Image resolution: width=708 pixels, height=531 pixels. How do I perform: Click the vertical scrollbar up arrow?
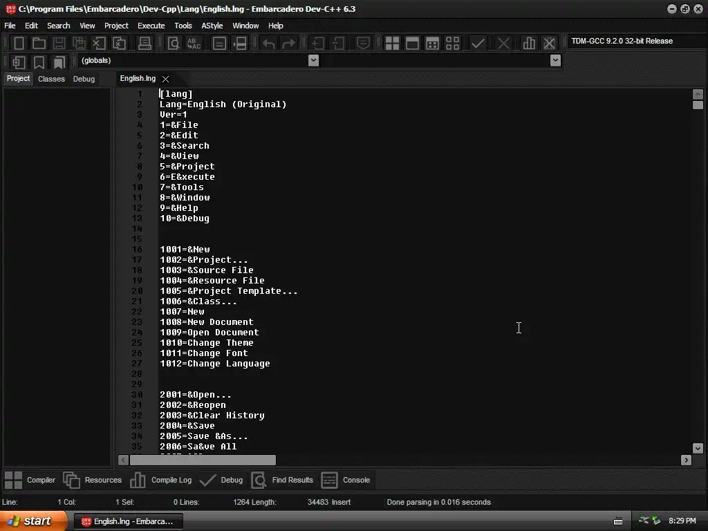(698, 94)
